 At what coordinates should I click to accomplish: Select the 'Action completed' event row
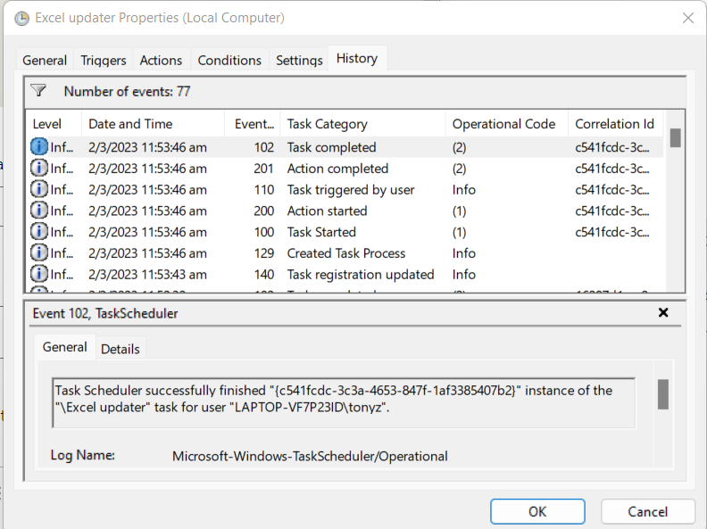(x=345, y=168)
